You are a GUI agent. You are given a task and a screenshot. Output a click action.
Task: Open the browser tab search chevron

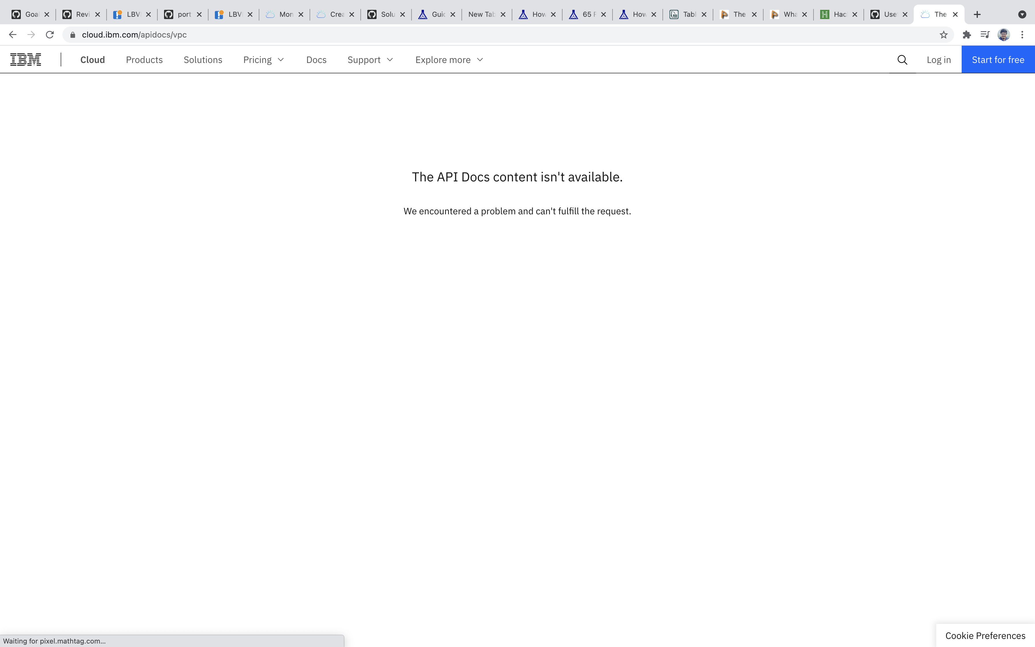tap(1023, 14)
